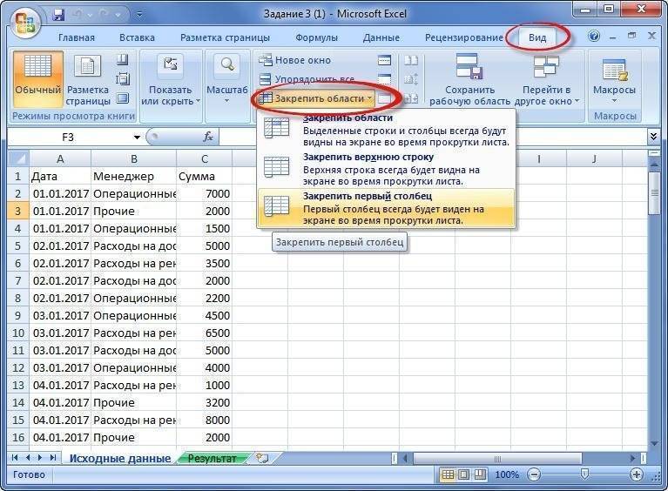Click Упорядочить все button
Image resolution: width=668 pixels, height=491 pixels.
pyautogui.click(x=307, y=79)
